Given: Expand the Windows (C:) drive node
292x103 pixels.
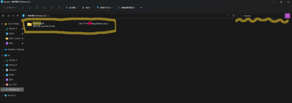Looking at the screenshot, I should coord(3,89).
